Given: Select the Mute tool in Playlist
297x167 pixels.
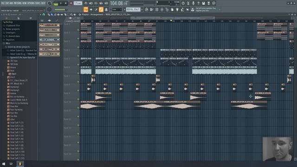Looking at the screenshot, I should [x=58, y=14].
